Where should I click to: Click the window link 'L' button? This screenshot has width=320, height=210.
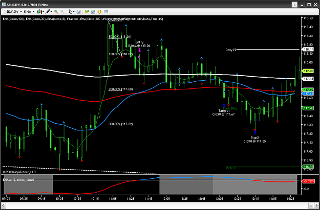294,5
